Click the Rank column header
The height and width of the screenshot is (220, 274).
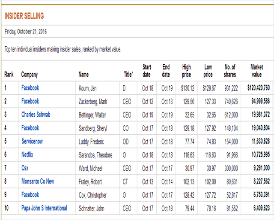9,75
